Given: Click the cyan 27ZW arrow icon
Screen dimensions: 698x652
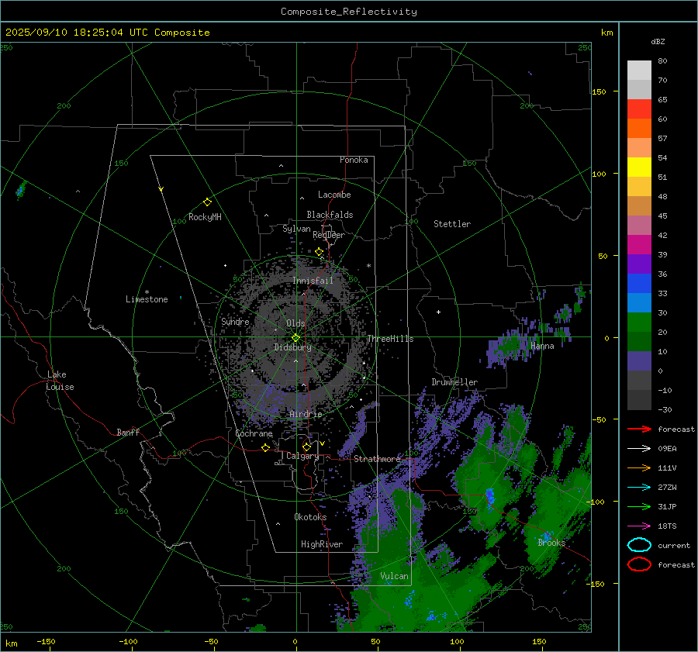Looking at the screenshot, I should point(639,488).
